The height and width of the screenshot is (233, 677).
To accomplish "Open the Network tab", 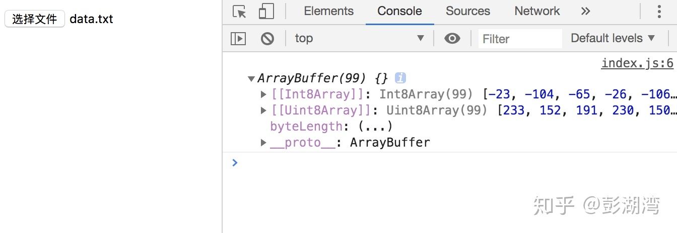I will 537,12.
